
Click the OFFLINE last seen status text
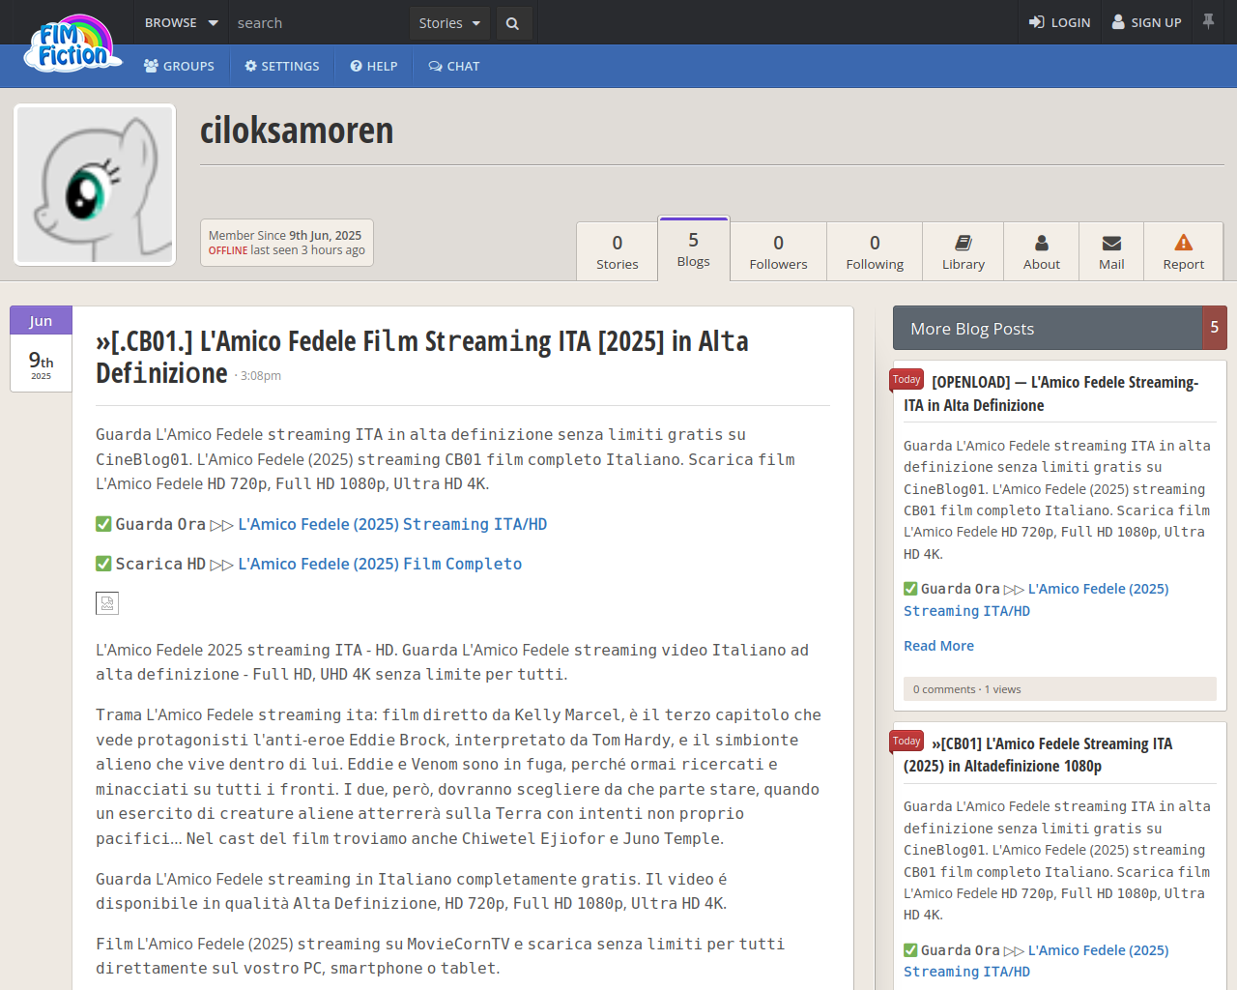[x=287, y=250]
